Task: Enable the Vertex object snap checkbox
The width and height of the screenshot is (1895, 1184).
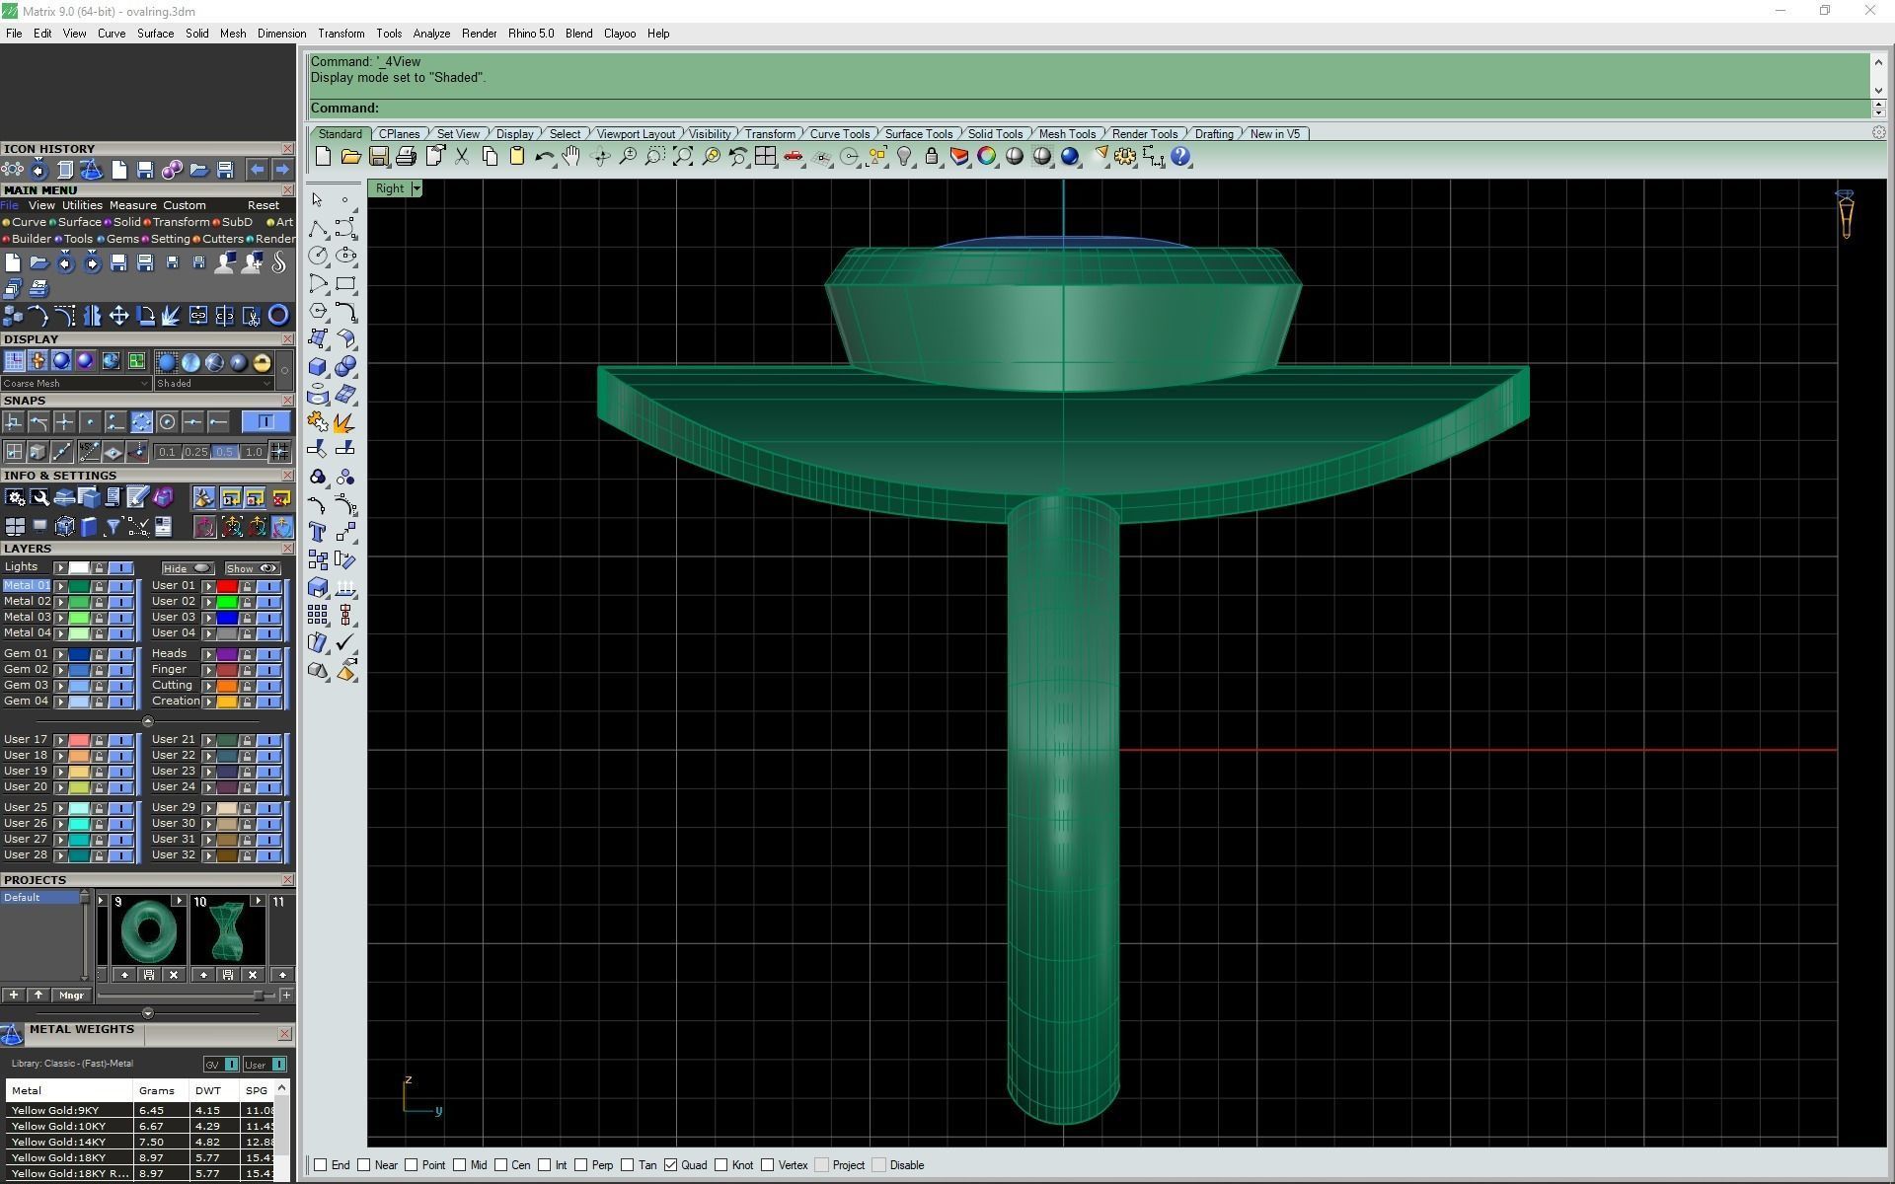Action: pos(767,1165)
